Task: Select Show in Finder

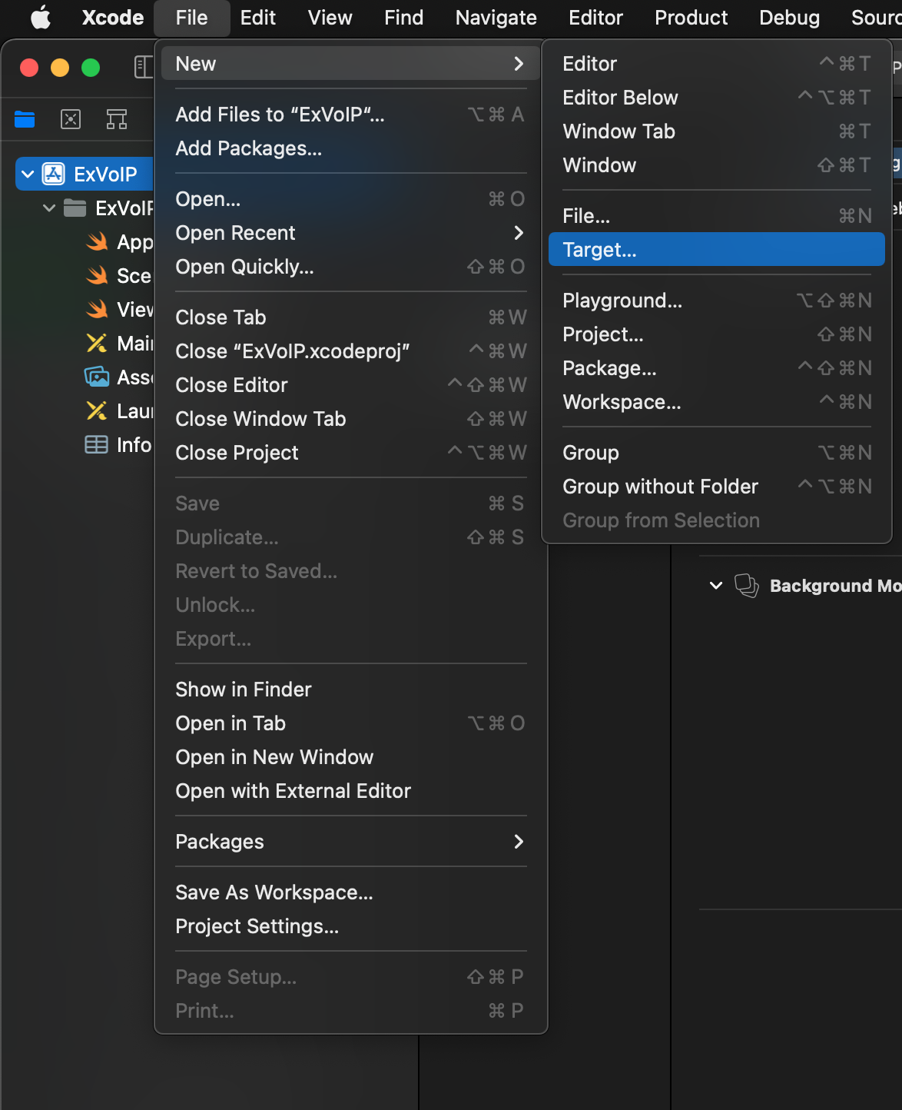Action: click(x=350, y=690)
